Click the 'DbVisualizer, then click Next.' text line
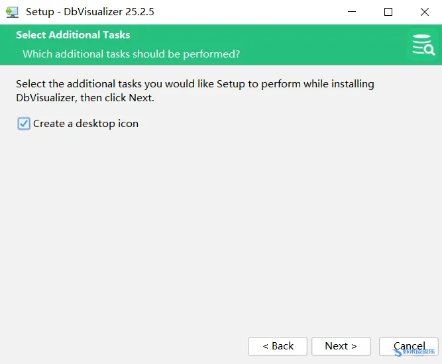 pos(85,98)
